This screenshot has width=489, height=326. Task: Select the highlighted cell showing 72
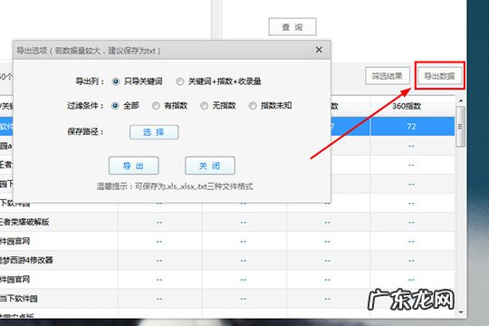pos(412,127)
